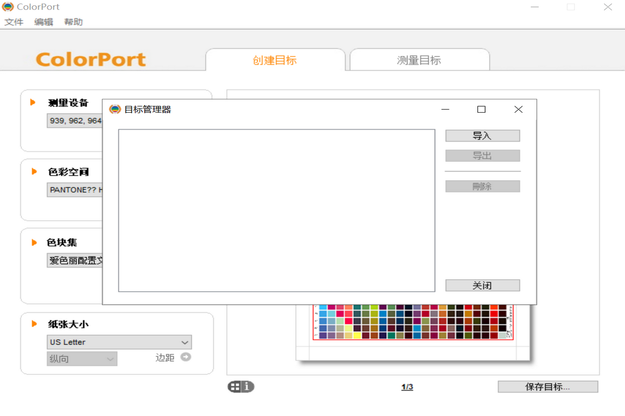The width and height of the screenshot is (625, 416).
Task: Click the info icon next to grid view
Action: 245,387
